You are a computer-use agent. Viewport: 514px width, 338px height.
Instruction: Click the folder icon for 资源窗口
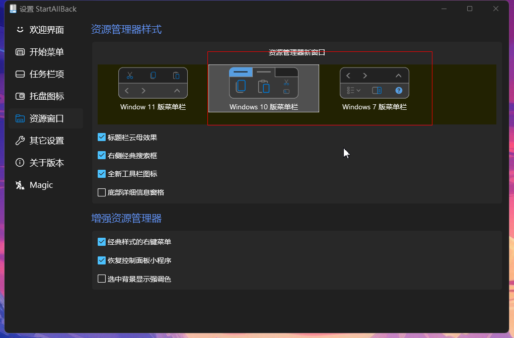20,118
